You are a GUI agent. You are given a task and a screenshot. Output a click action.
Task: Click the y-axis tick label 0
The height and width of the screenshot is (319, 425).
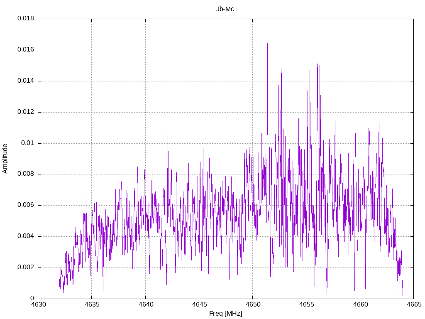click(x=32, y=298)
